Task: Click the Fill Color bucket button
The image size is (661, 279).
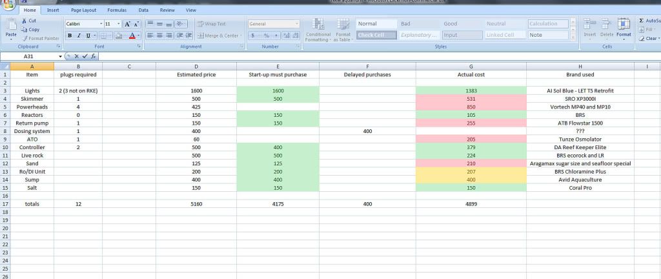Action: [x=119, y=36]
